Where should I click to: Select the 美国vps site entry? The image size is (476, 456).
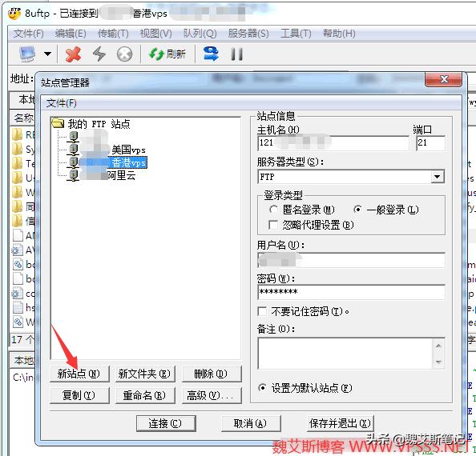point(107,150)
